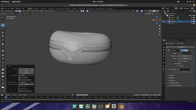Click the pan view hand icon
The width and height of the screenshot is (196, 110).
(160, 29)
